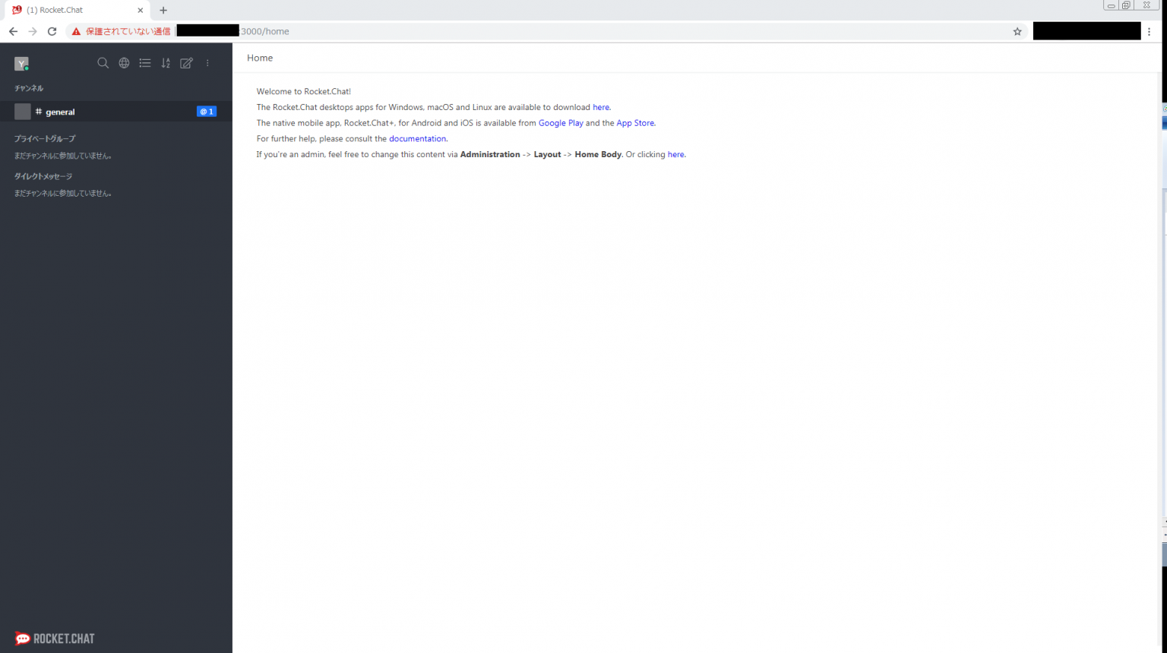Create a new channel with the pencil icon
The image size is (1167, 653).
click(x=186, y=63)
